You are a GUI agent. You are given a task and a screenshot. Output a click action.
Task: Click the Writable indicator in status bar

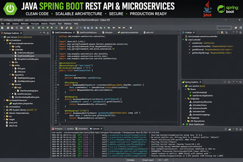pyautogui.click(x=131, y=160)
